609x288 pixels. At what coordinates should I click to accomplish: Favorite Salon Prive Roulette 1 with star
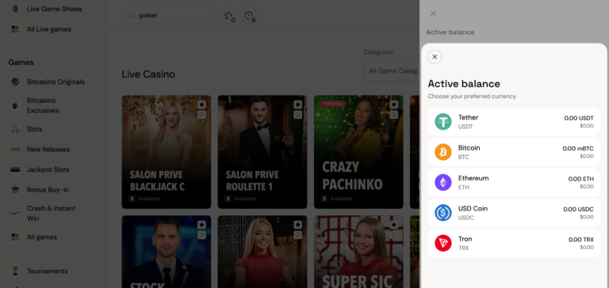coord(298,104)
